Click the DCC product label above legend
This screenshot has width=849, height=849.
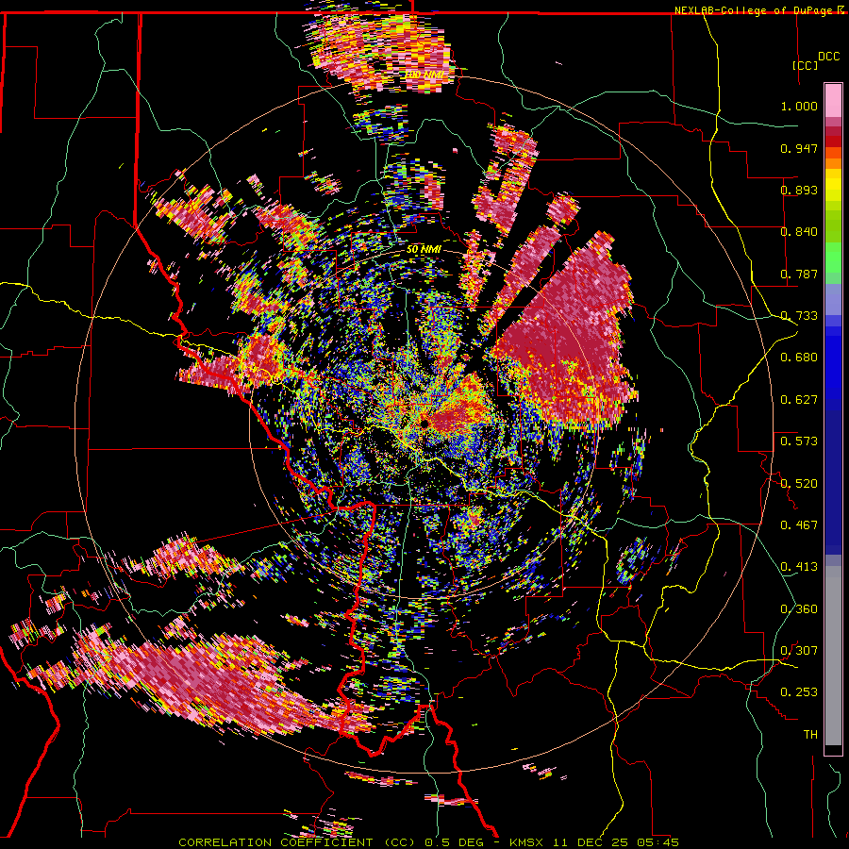tap(828, 57)
